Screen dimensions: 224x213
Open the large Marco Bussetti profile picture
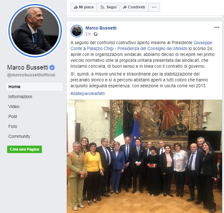[x=35, y=31]
